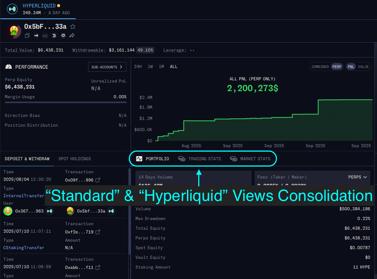Image resolution: width=377 pixels, height=279 pixels.
Task: Open user address 0x5bf...33a in transfer row
Action: pyautogui.click(x=91, y=211)
